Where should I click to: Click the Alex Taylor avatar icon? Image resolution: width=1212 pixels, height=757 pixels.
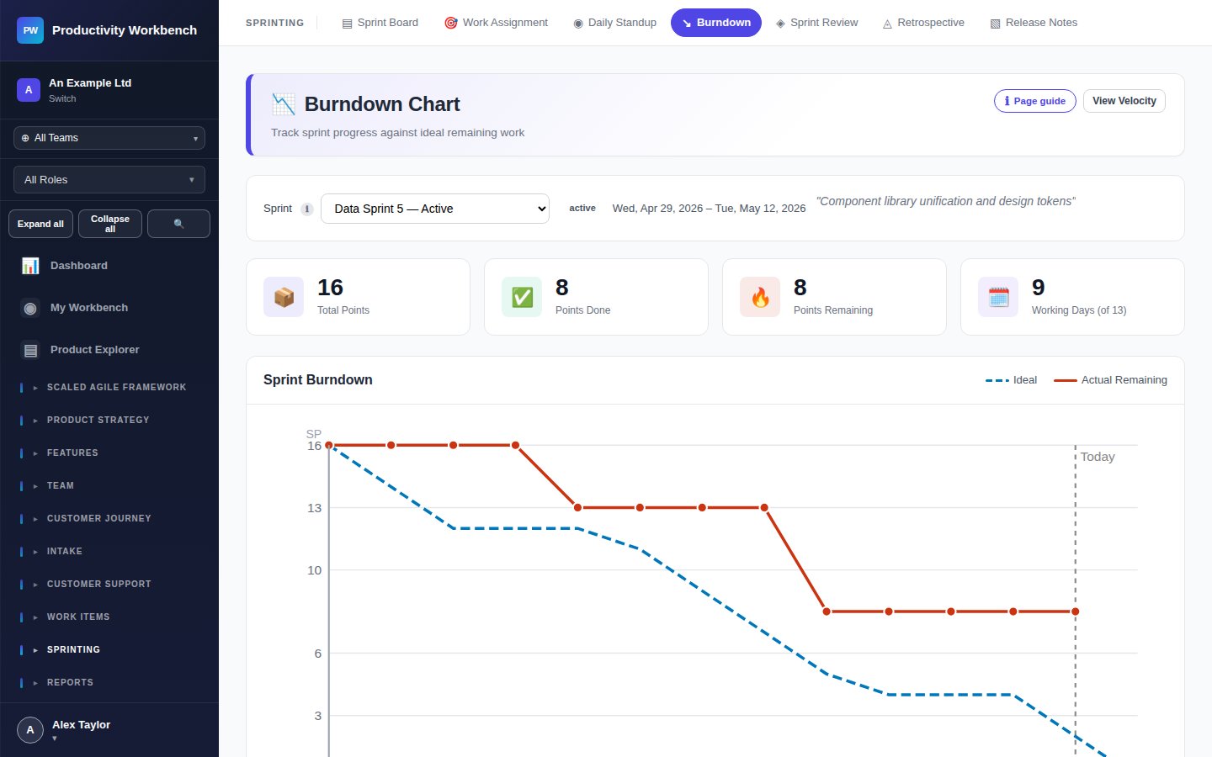(30, 730)
